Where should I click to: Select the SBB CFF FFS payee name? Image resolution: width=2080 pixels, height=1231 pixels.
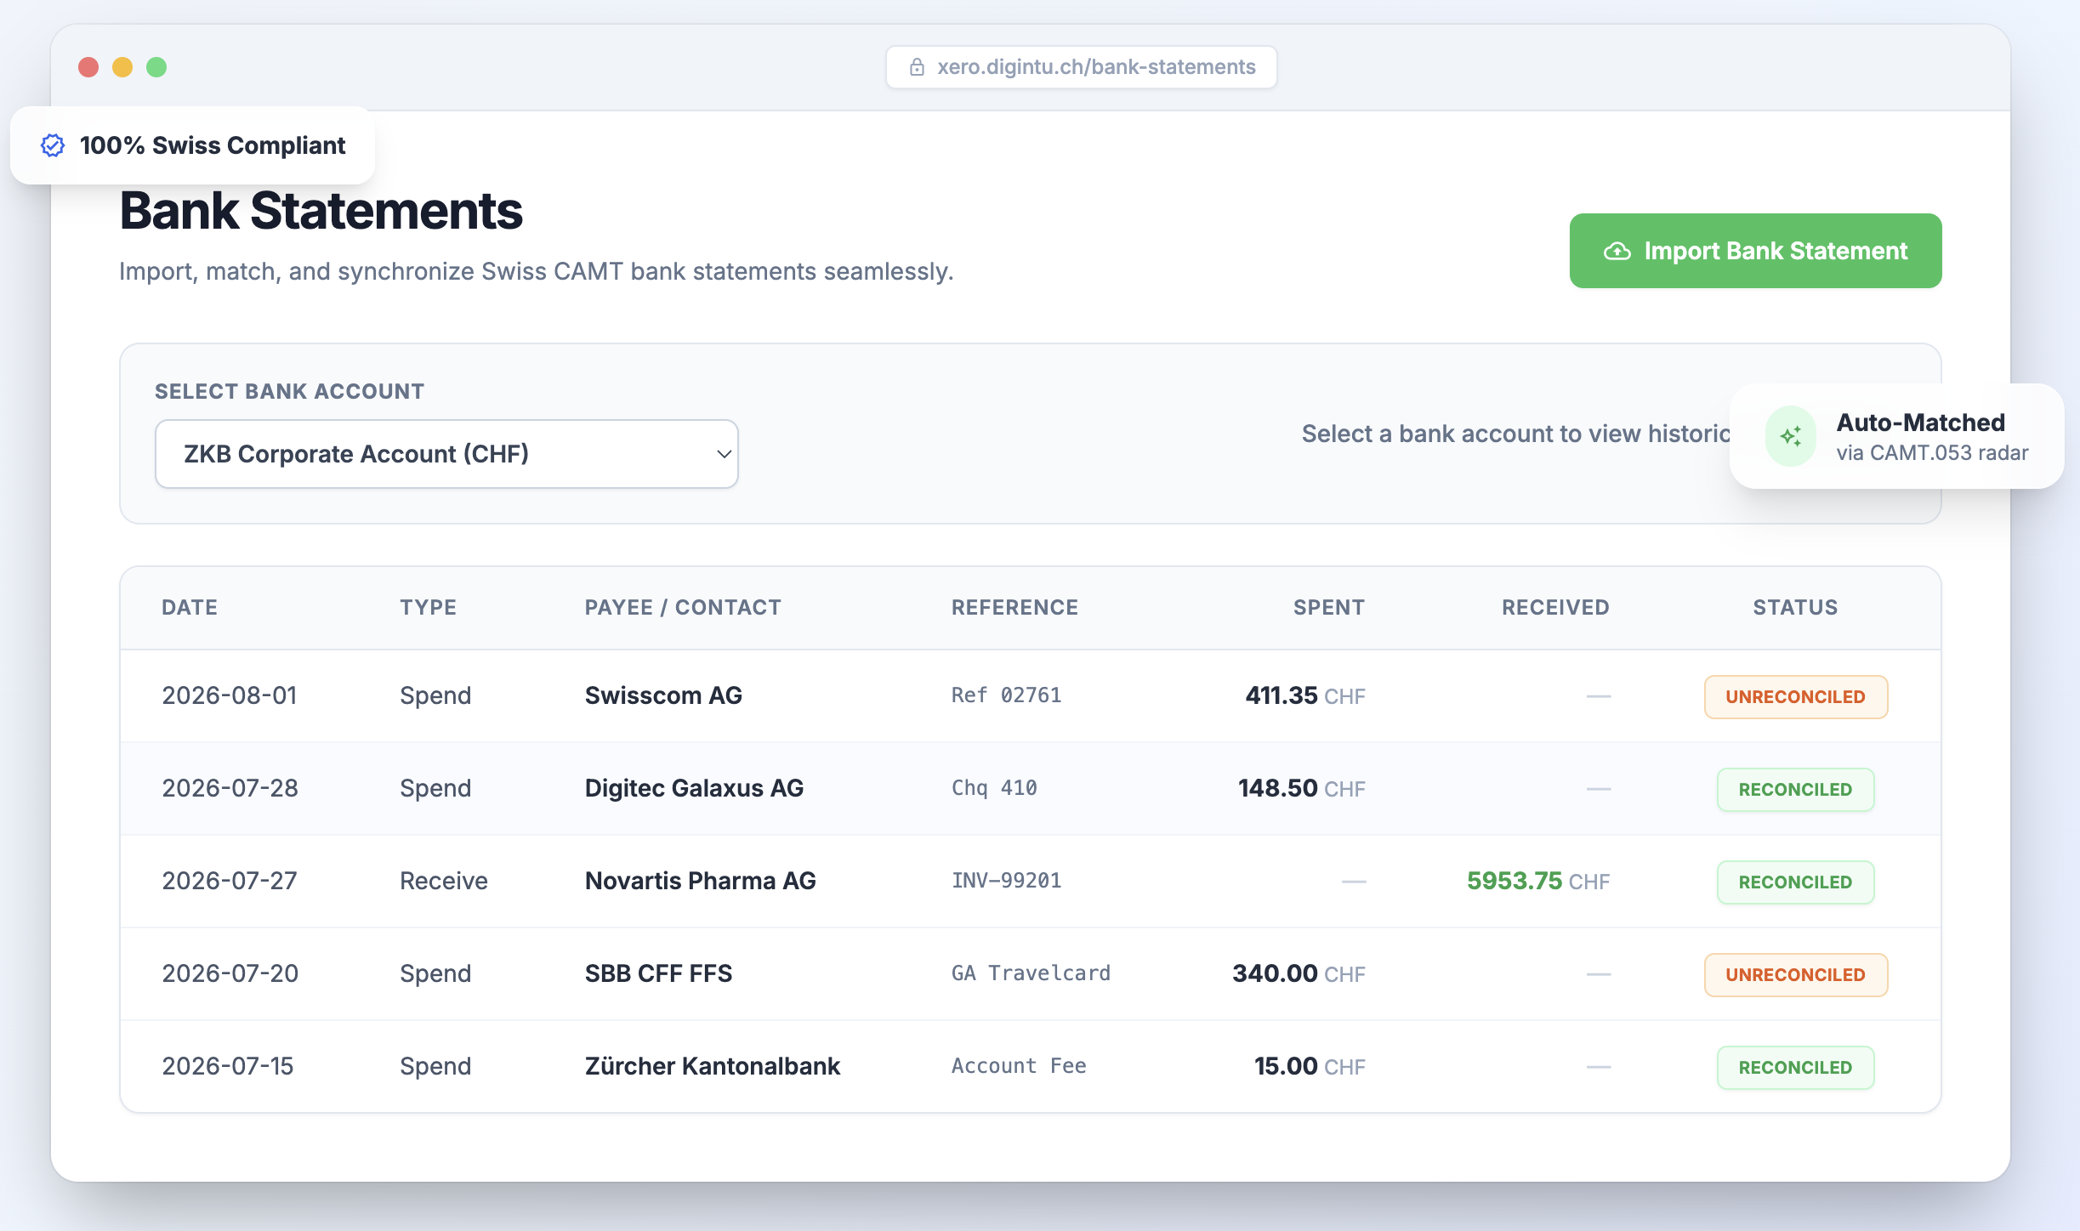pos(658,973)
